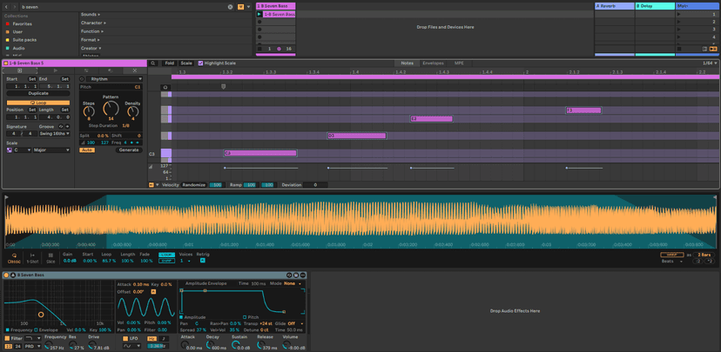This screenshot has width=721, height=352.
Task: Select the Suite packs collection
Action: point(24,40)
